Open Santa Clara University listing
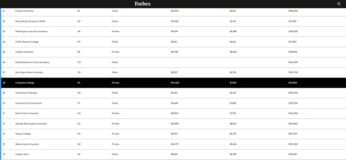This screenshot has width=346, height=160. (x=27, y=113)
